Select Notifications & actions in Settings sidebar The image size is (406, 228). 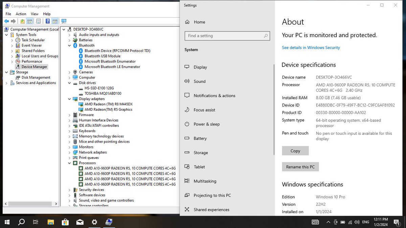tap(215, 96)
